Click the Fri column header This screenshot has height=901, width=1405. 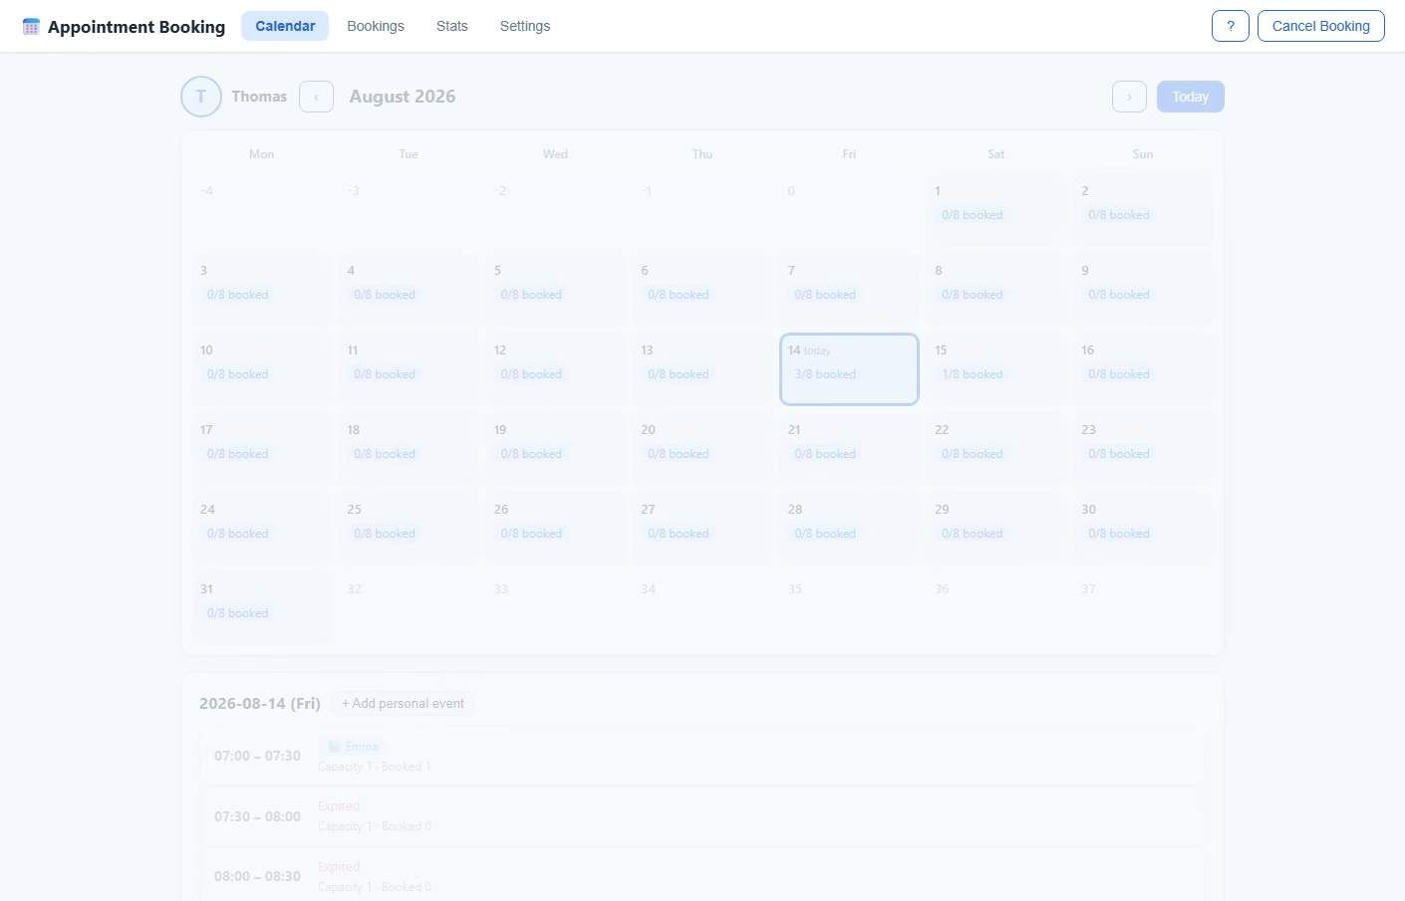tap(849, 154)
